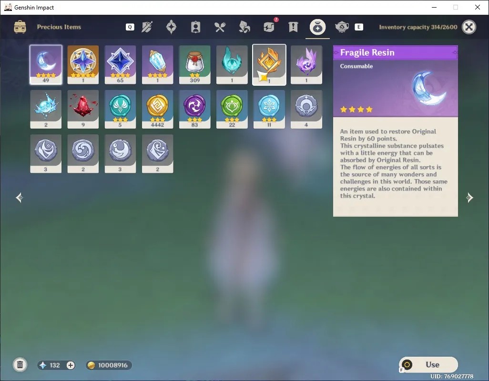Click the Fragile Resin description text
This screenshot has height=381, width=489.
(x=394, y=163)
